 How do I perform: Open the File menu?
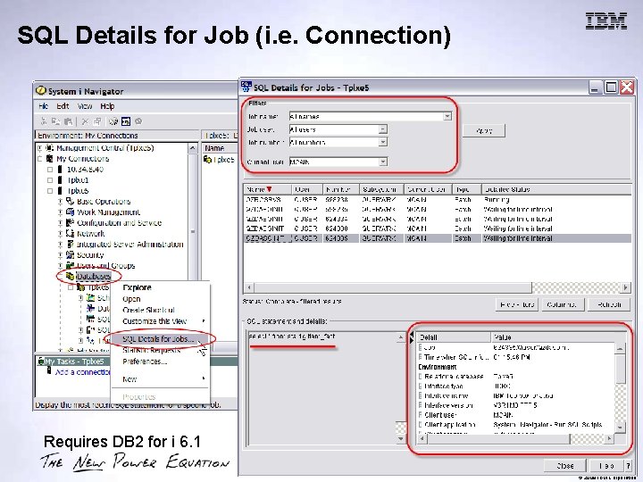click(44, 106)
